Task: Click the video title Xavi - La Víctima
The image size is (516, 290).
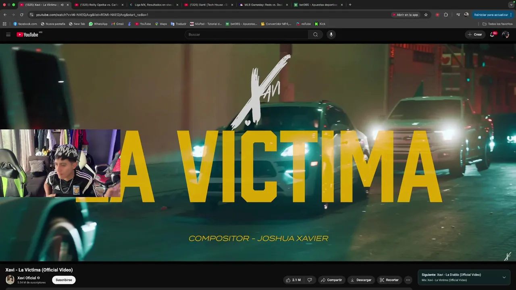Action: 39,270
